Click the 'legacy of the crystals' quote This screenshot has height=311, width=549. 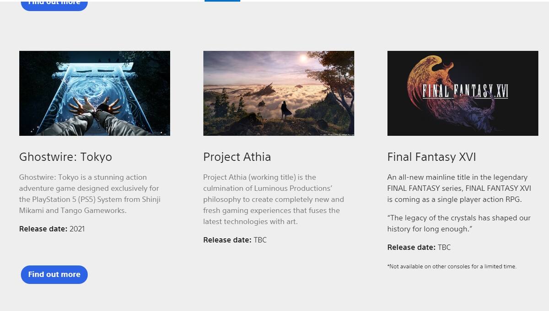pos(459,223)
